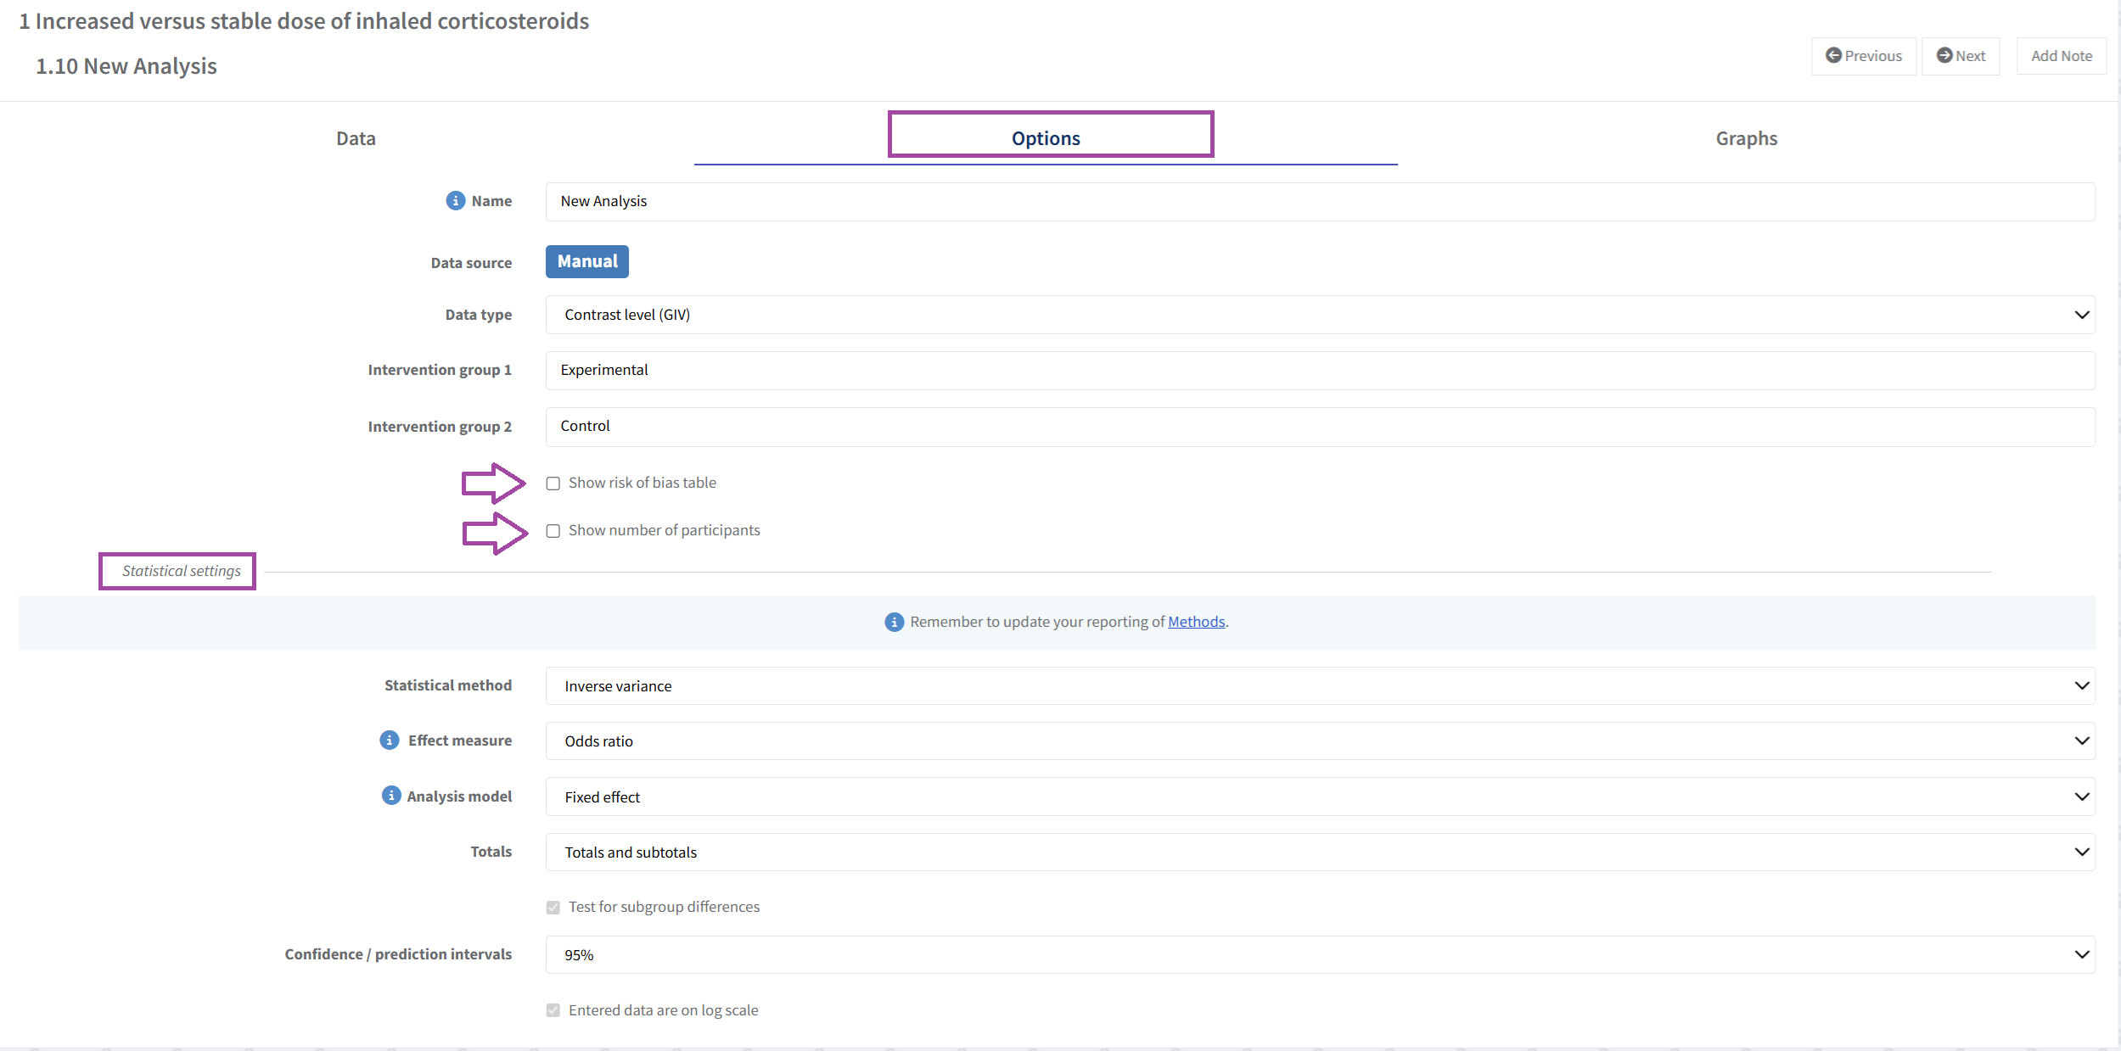Click the Add Note button
Image resolution: width=2121 pixels, height=1051 pixels.
click(x=2061, y=56)
